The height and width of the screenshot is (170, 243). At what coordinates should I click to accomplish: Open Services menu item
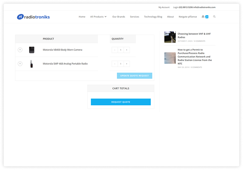coord(134,17)
